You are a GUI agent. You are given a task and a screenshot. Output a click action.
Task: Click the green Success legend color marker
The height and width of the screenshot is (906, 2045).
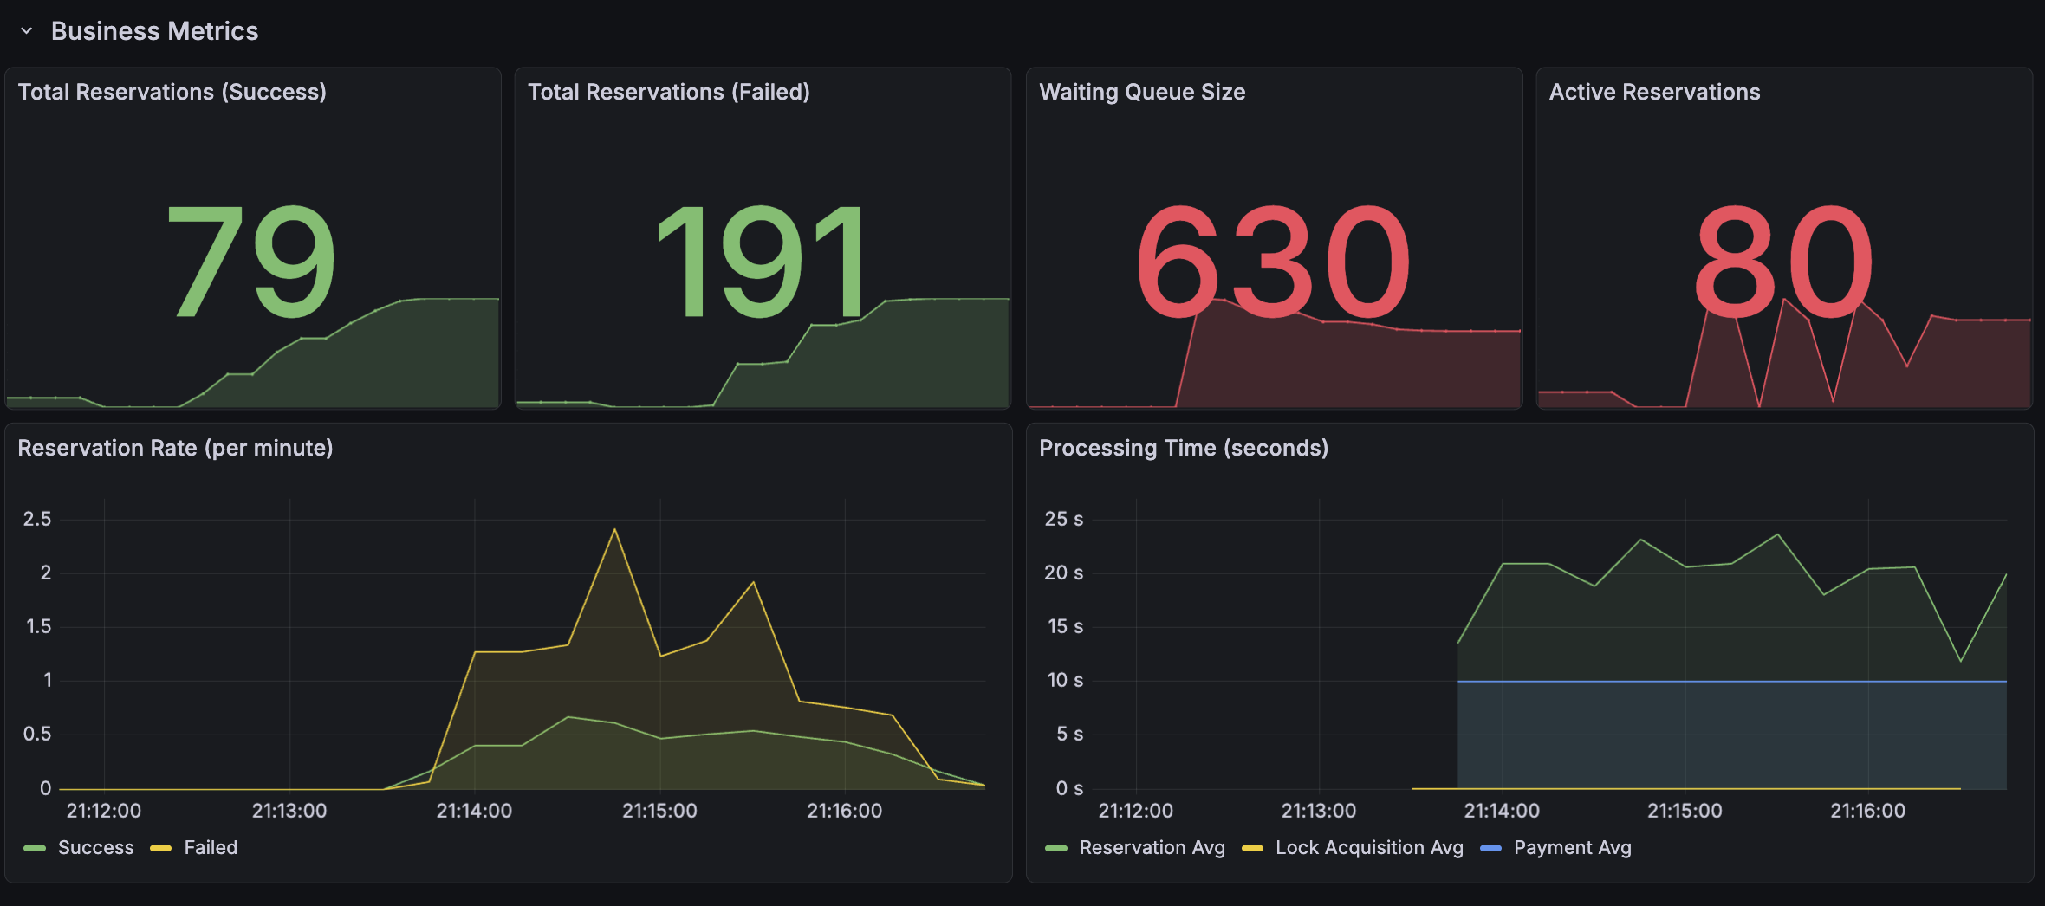tap(35, 848)
